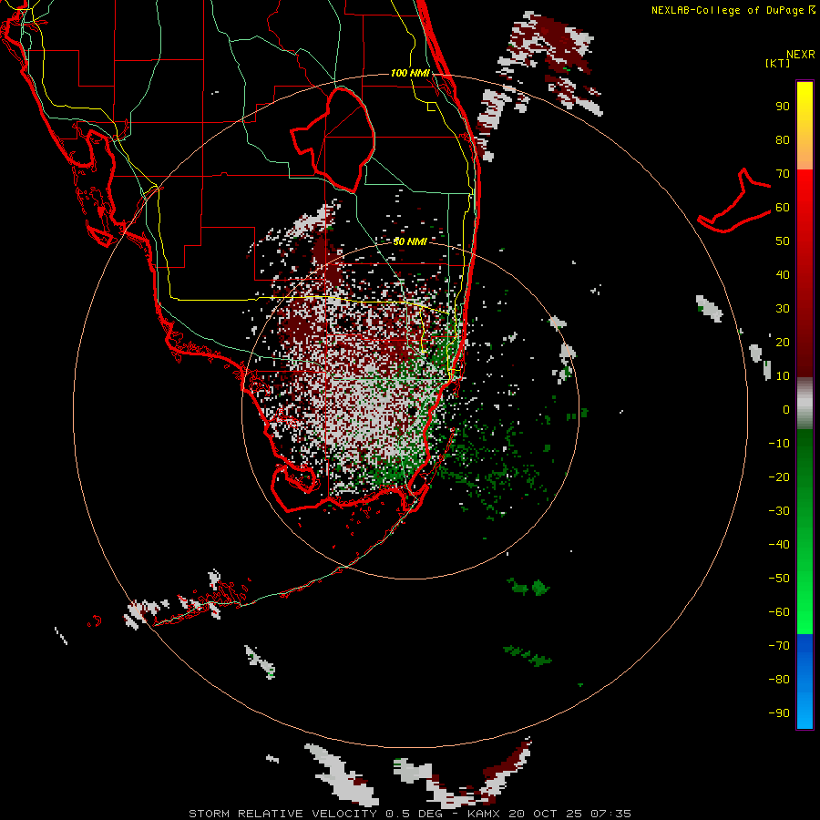Image resolution: width=820 pixels, height=820 pixels.
Task: Click the 60 value on velocity scale
Action: coord(783,208)
